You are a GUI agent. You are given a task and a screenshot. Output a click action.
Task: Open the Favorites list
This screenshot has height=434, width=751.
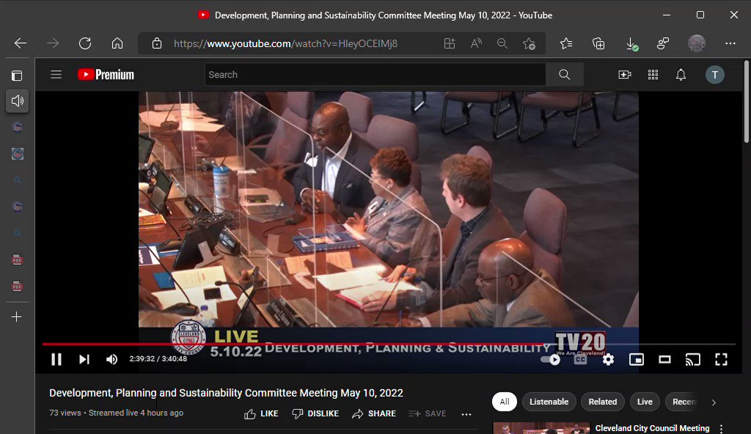[x=566, y=43]
